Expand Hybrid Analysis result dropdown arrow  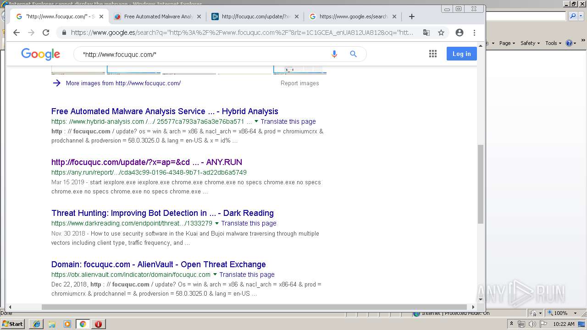click(x=256, y=121)
